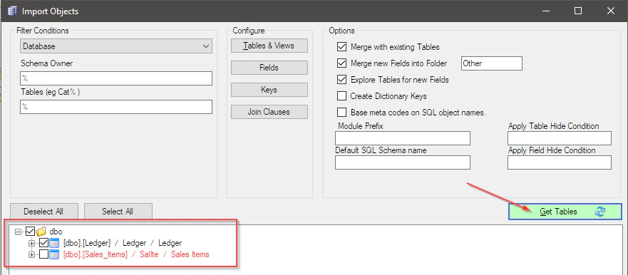This screenshot has width=628, height=275.
Task: Toggle Merge with existing Tables checkbox
Action: tap(341, 47)
